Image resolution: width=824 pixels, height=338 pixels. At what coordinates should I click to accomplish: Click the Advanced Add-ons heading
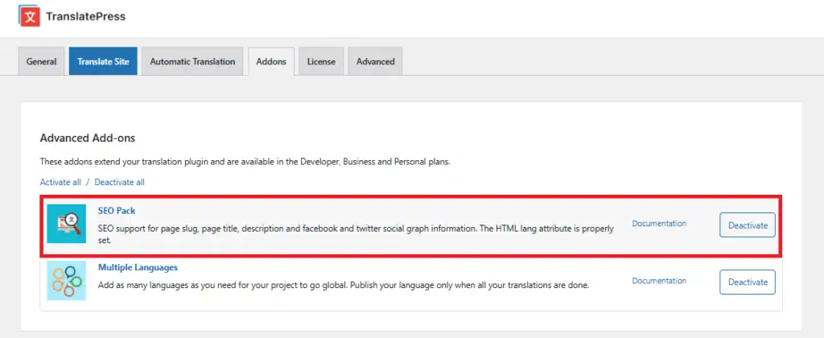point(87,138)
